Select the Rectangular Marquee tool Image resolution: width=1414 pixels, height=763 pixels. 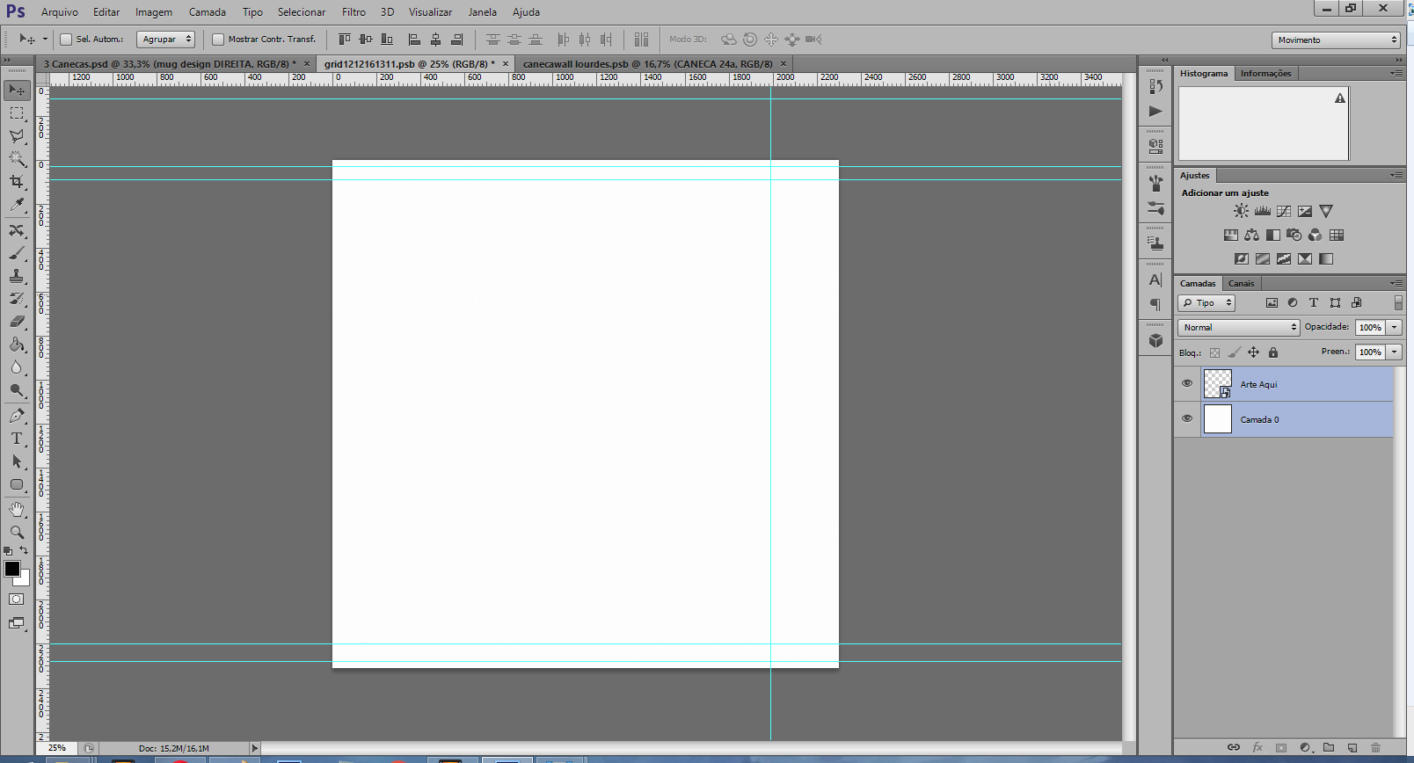tap(17, 113)
